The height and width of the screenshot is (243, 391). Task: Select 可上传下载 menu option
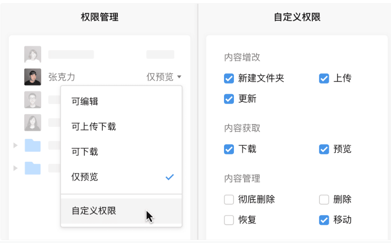pos(94,127)
